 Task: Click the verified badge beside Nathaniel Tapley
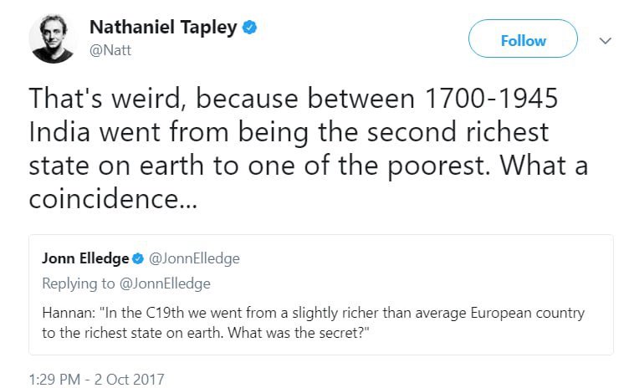click(248, 28)
